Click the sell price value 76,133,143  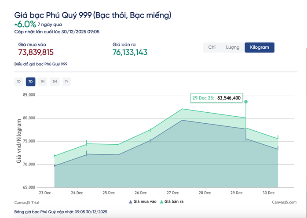(130, 52)
